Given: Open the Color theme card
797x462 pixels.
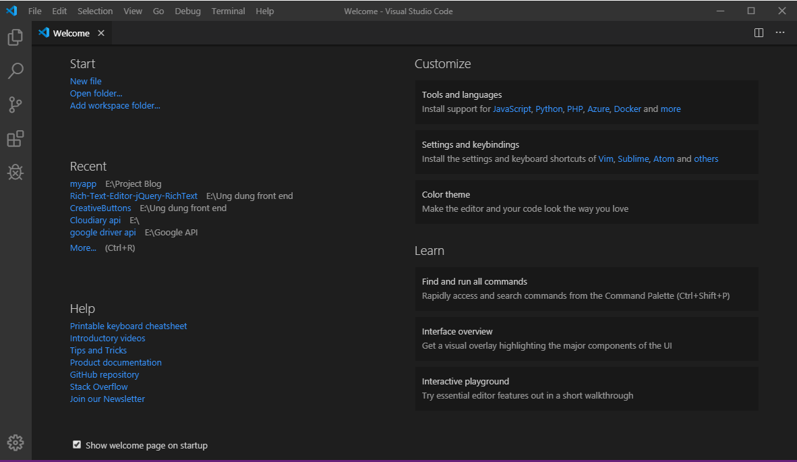Looking at the screenshot, I should tap(587, 202).
